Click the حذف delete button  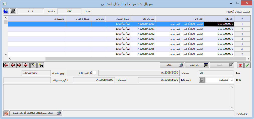(172, 65)
